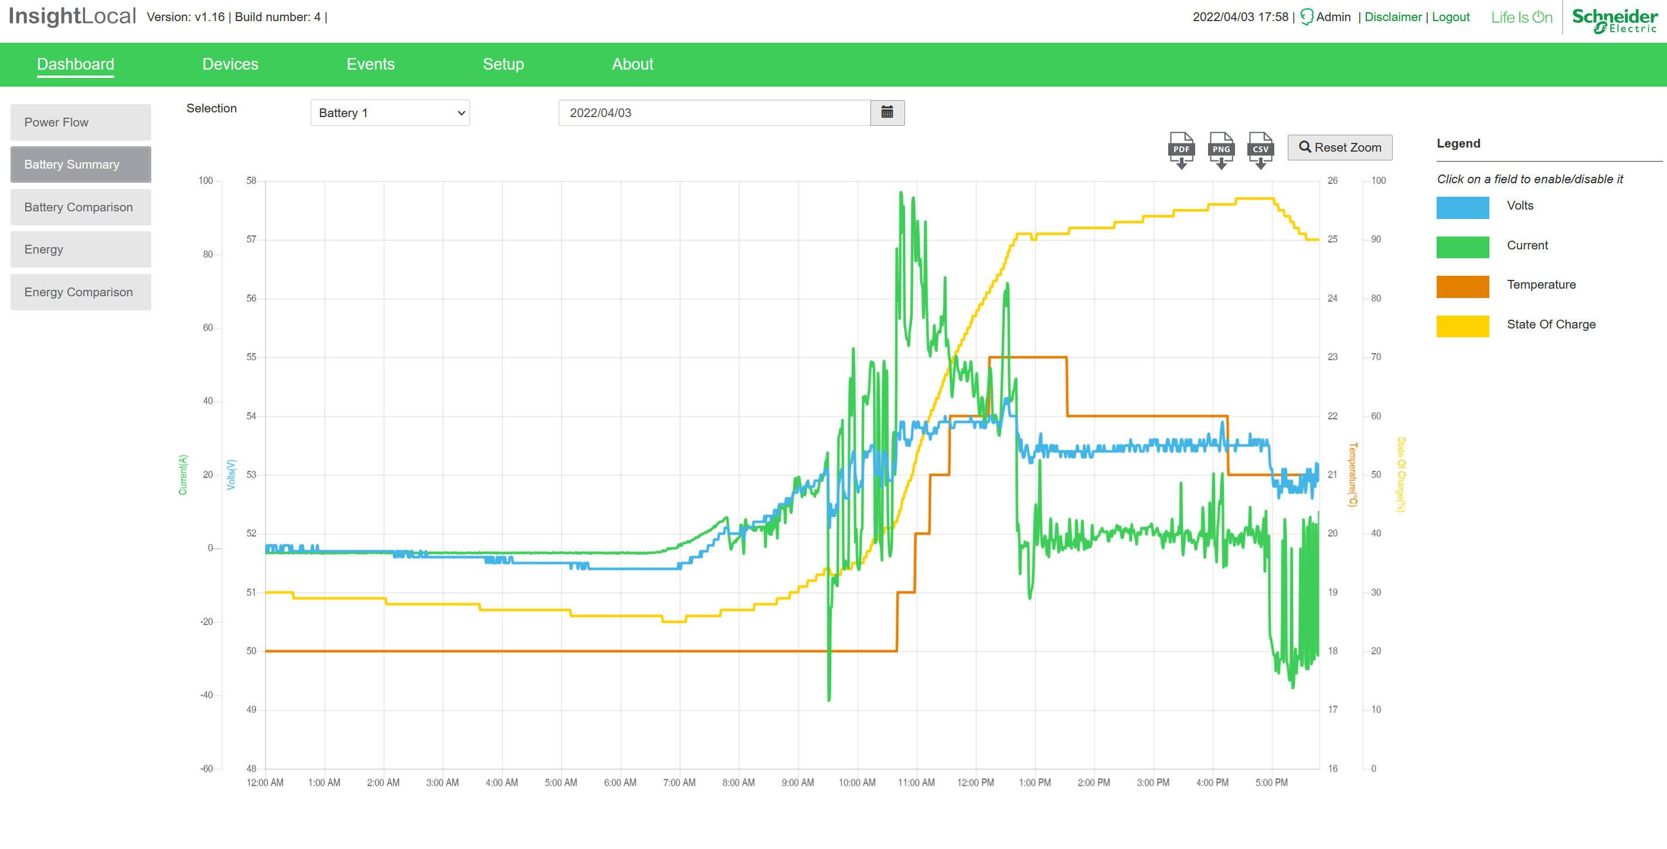This screenshot has height=849, width=1667.
Task: Click the Logout link
Action: point(1450,17)
